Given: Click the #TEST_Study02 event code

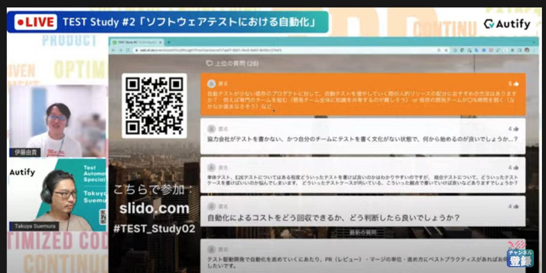Looking at the screenshot, I should [x=154, y=229].
